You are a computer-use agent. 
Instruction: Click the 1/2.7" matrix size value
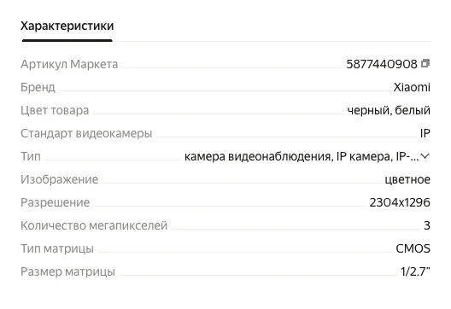[x=415, y=271]
